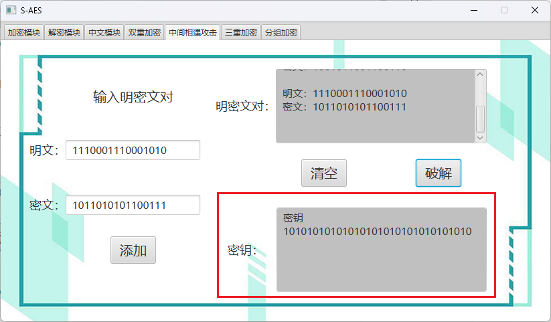Switch to the 分组加密 tab
Image resolution: width=551 pixels, height=322 pixels.
(281, 33)
